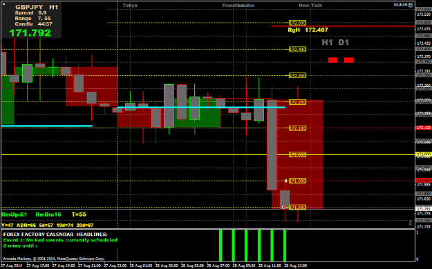
Task: Click the yellow-boxed 171.900 level label on chart
Action: [x=297, y=181]
